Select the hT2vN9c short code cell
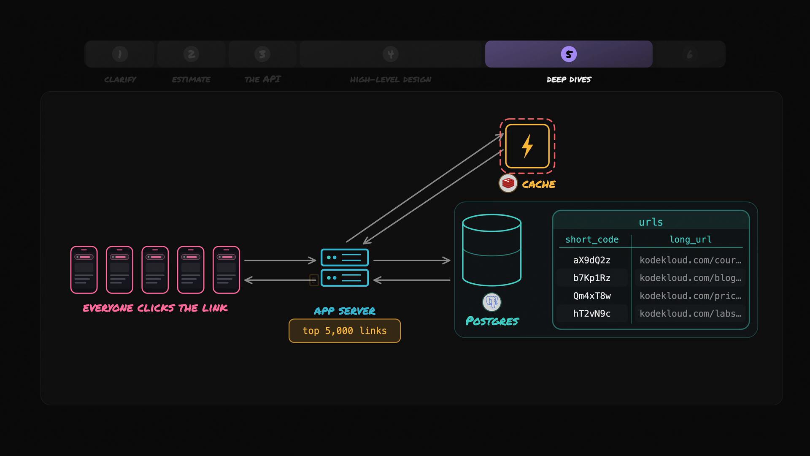Screen dimensions: 810x456 click(x=592, y=313)
